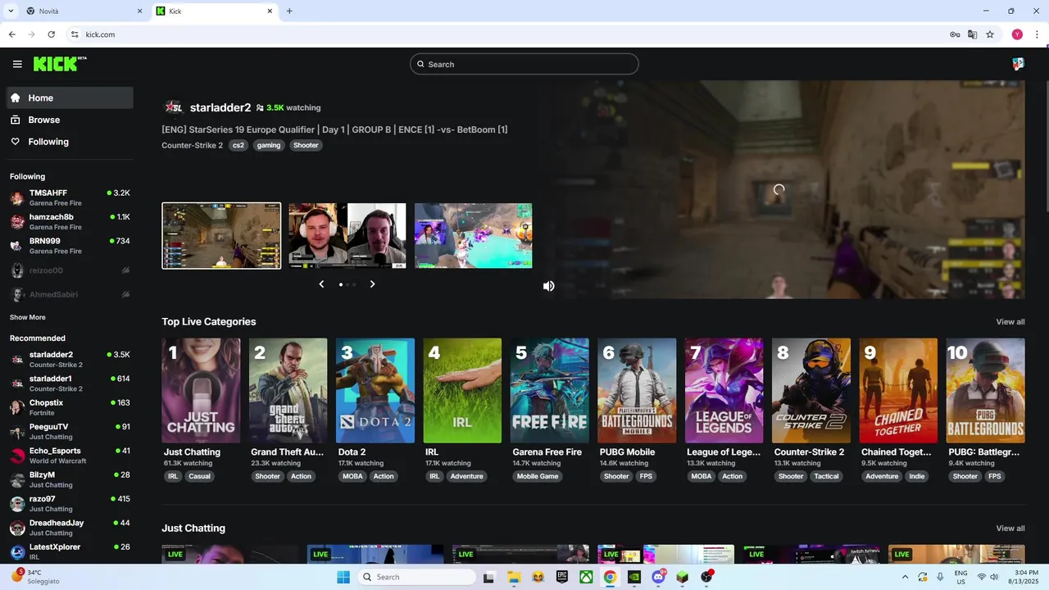Open Epic Games launcher in taskbar

pyautogui.click(x=562, y=577)
